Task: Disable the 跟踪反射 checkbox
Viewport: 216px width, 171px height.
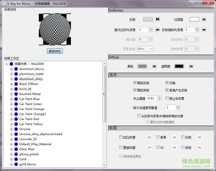Action: coord(135,83)
